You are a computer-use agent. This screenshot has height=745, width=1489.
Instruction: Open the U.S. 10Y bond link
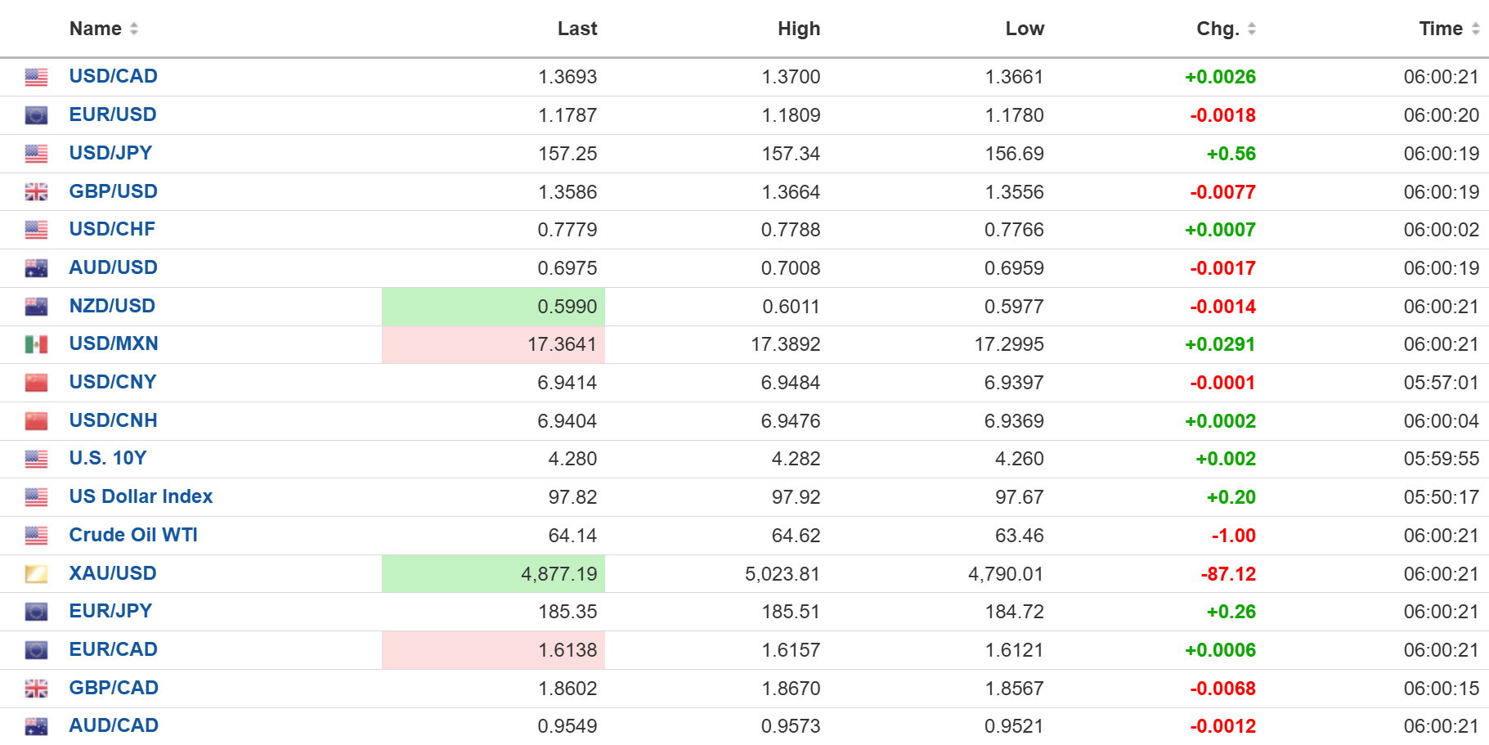pos(108,458)
